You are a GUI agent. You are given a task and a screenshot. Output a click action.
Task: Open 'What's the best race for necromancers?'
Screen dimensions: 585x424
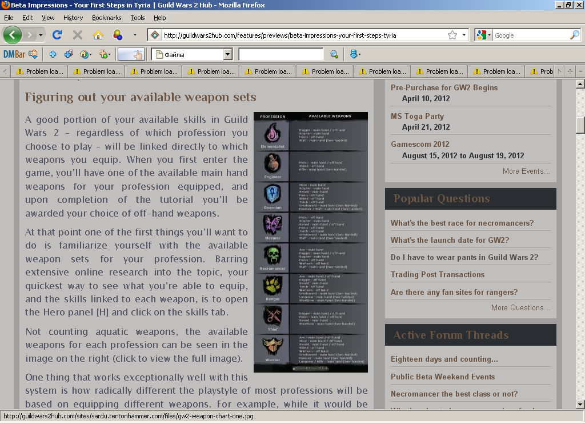462,223
